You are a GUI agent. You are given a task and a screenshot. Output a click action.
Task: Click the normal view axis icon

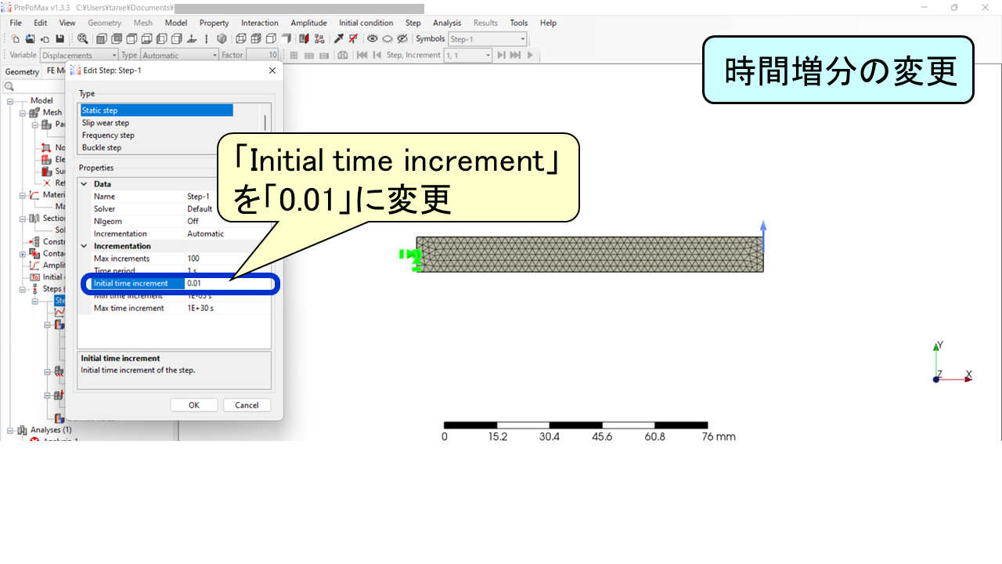(192, 38)
